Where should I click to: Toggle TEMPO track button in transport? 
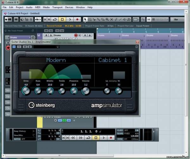click(120, 133)
